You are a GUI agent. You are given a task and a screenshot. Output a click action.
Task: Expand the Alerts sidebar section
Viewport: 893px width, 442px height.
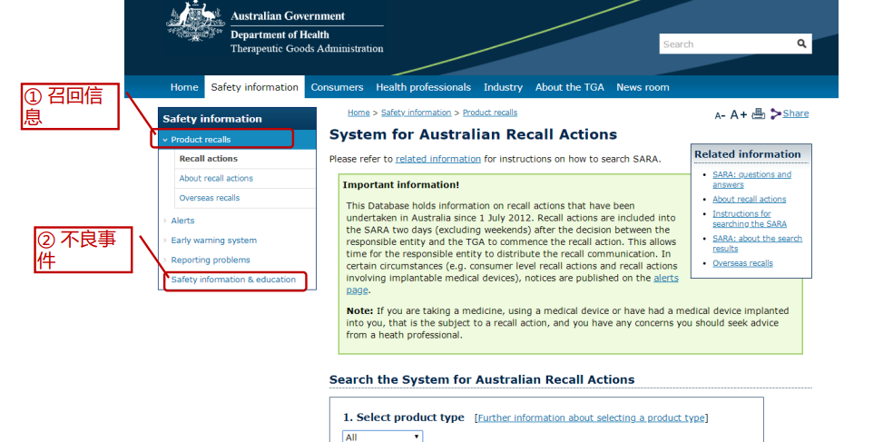click(x=182, y=221)
